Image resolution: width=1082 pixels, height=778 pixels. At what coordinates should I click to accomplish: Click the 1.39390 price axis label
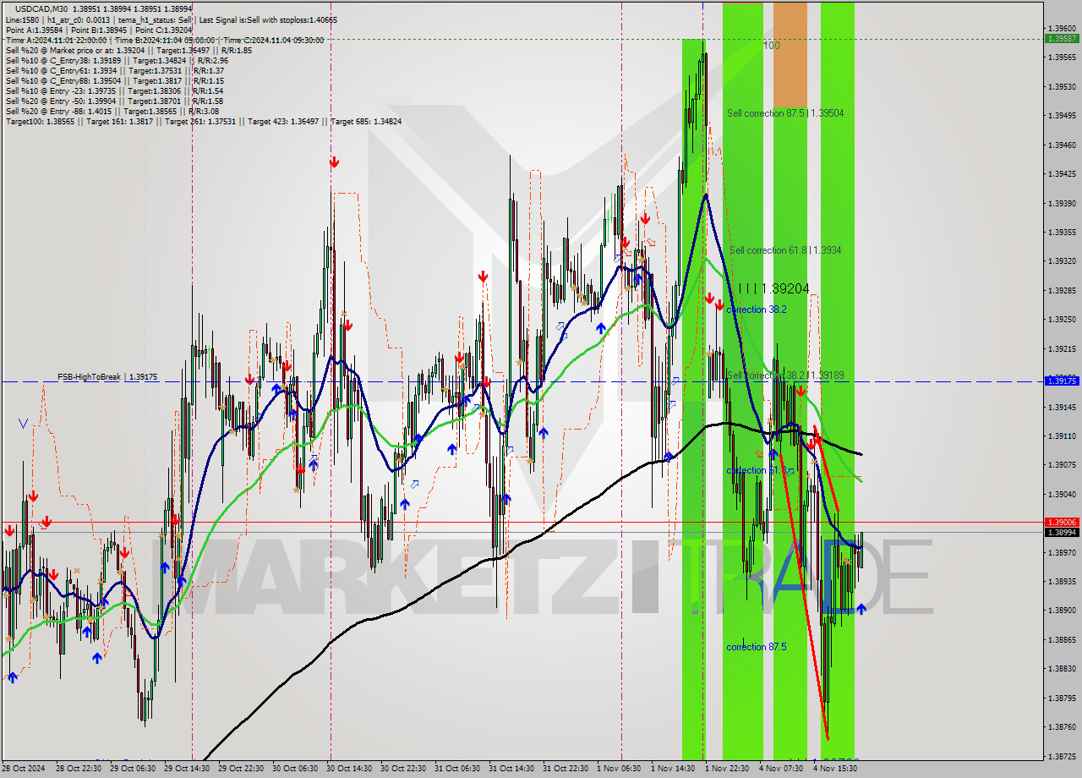[x=1061, y=203]
